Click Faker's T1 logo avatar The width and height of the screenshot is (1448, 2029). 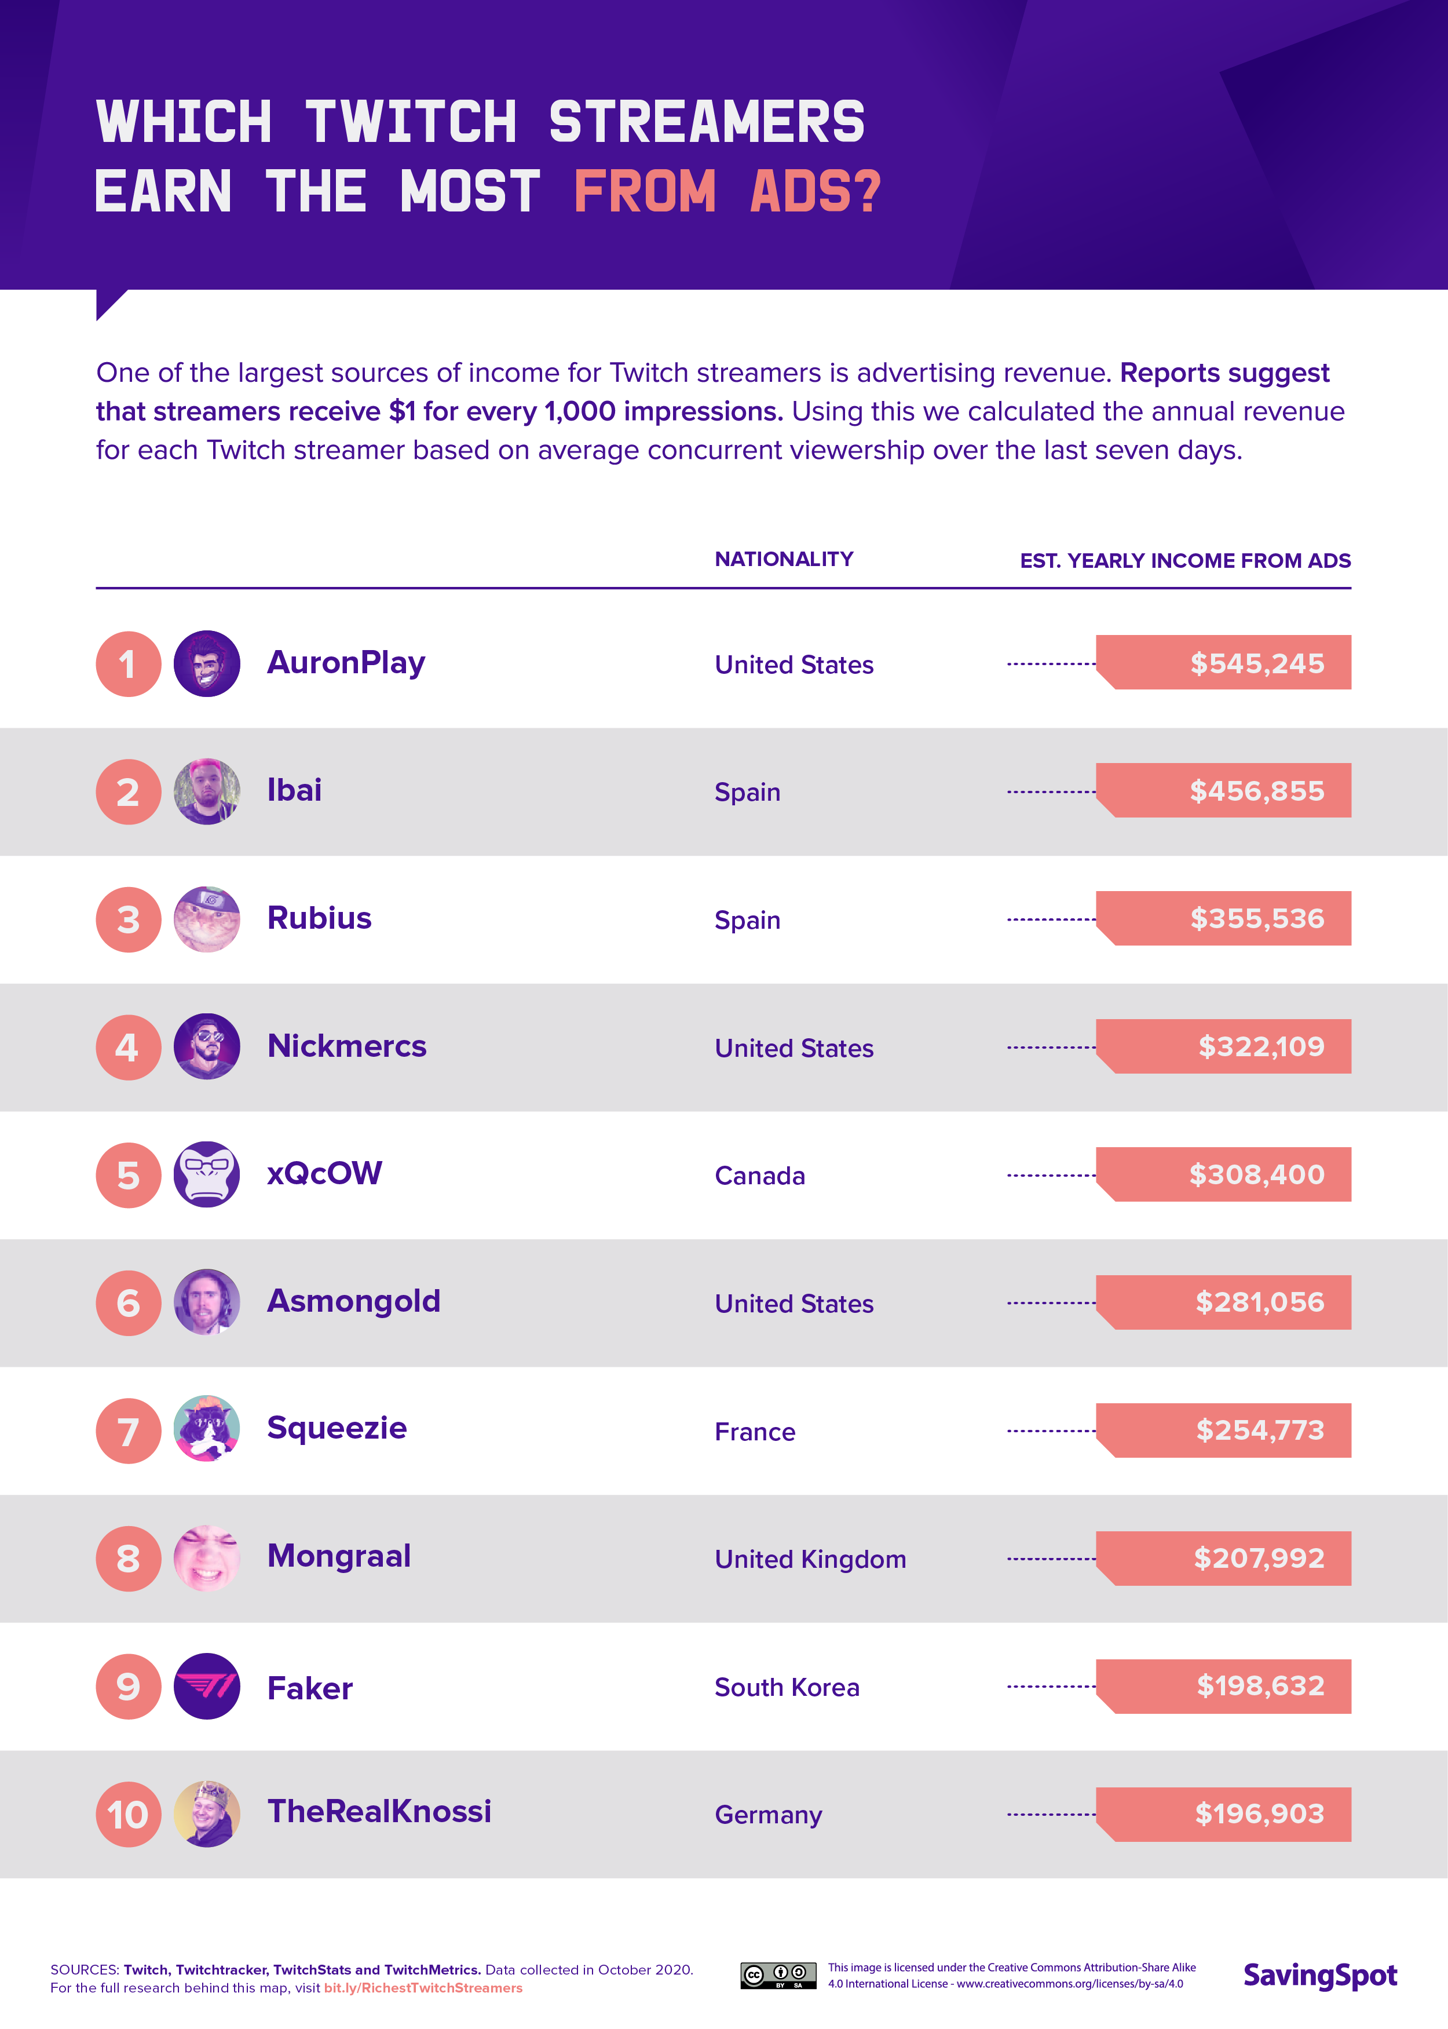pos(207,1685)
